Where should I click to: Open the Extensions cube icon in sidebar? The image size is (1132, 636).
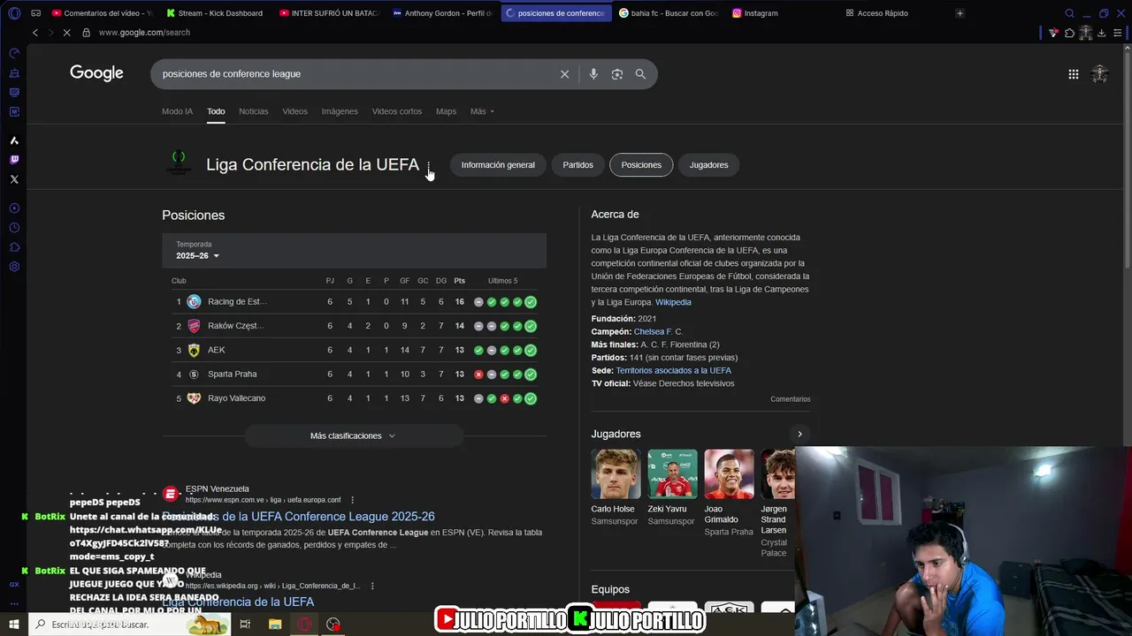click(x=14, y=247)
